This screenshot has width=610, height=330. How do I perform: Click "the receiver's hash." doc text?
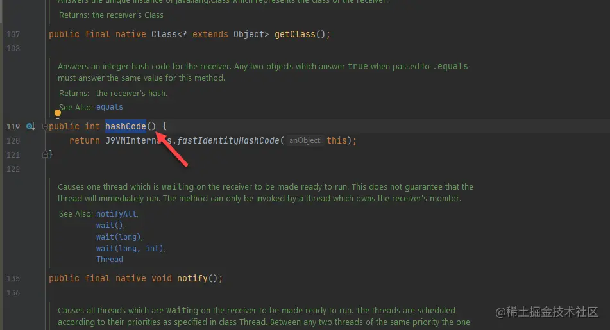coord(131,94)
